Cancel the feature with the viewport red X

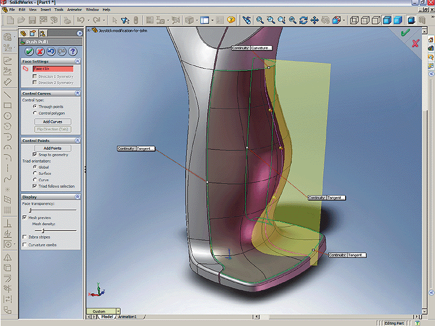pyautogui.click(x=415, y=43)
